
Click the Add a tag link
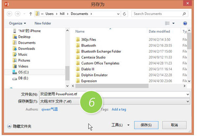click(119, 109)
